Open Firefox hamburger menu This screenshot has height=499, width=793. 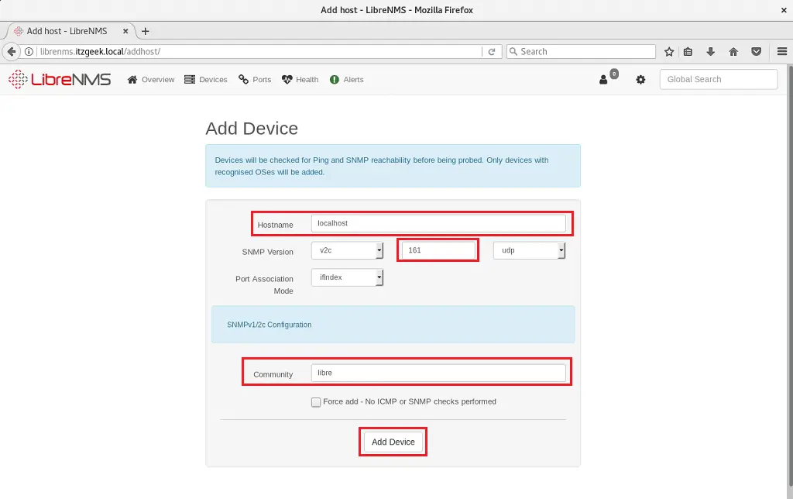click(x=781, y=52)
